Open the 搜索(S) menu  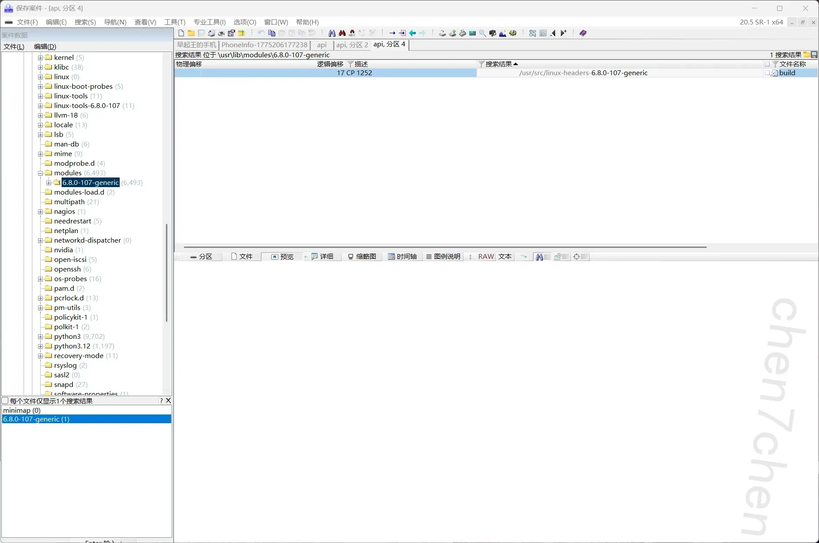click(85, 22)
